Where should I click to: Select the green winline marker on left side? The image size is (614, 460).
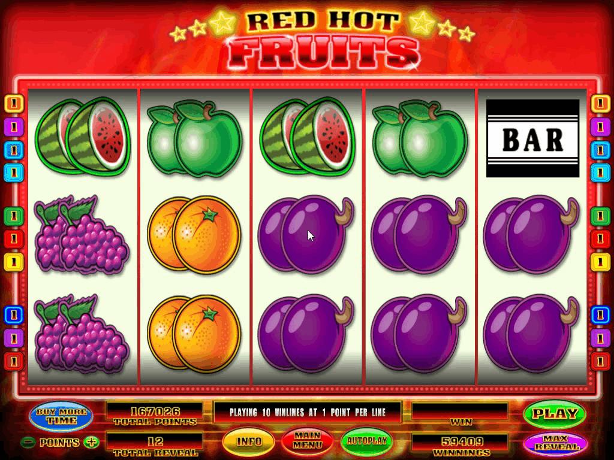click(14, 216)
